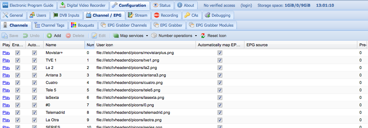Click the Edit toolbar button
The image size is (368, 128).
coord(99,36)
